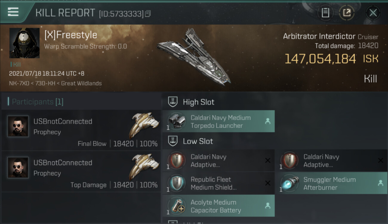Screen dimensions: 388x224
Task: Click first Caldari Navy Adaptive module icon
Action: 177,161
